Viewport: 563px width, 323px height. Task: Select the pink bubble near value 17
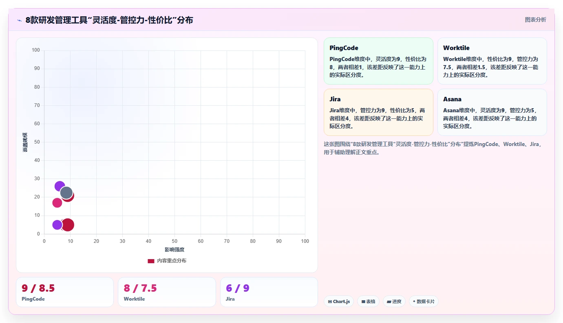57,203
